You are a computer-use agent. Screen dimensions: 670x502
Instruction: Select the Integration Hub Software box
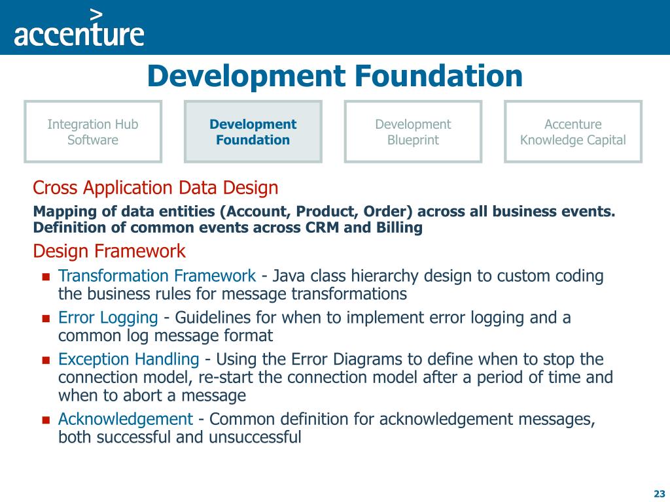click(x=93, y=131)
